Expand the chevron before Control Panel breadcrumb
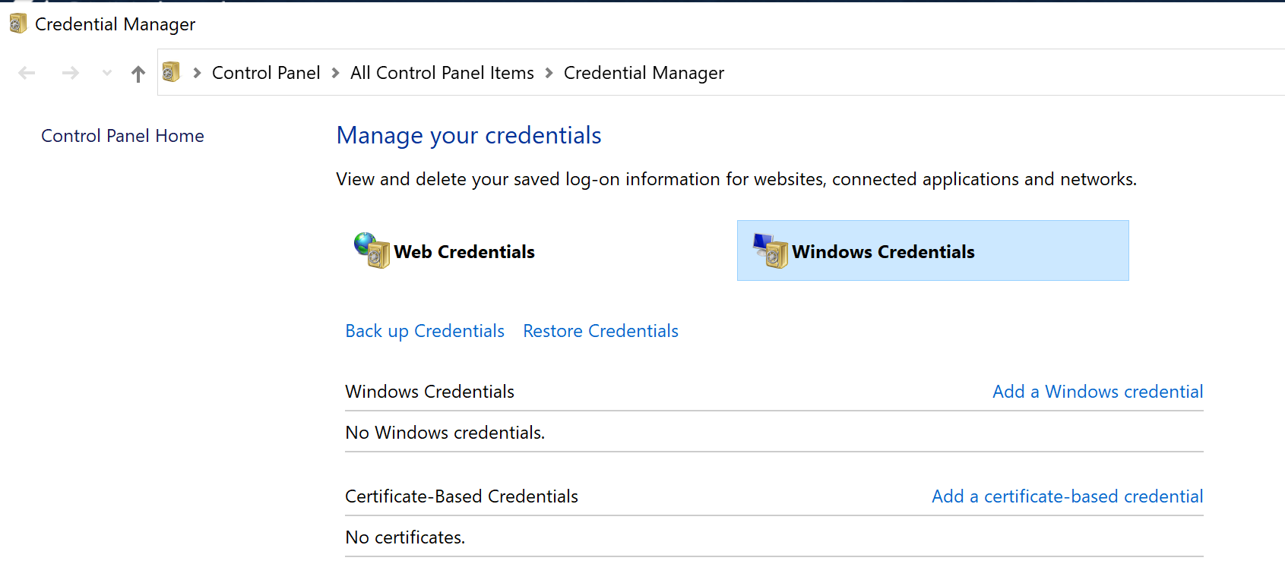The width and height of the screenshot is (1285, 586). click(x=197, y=73)
